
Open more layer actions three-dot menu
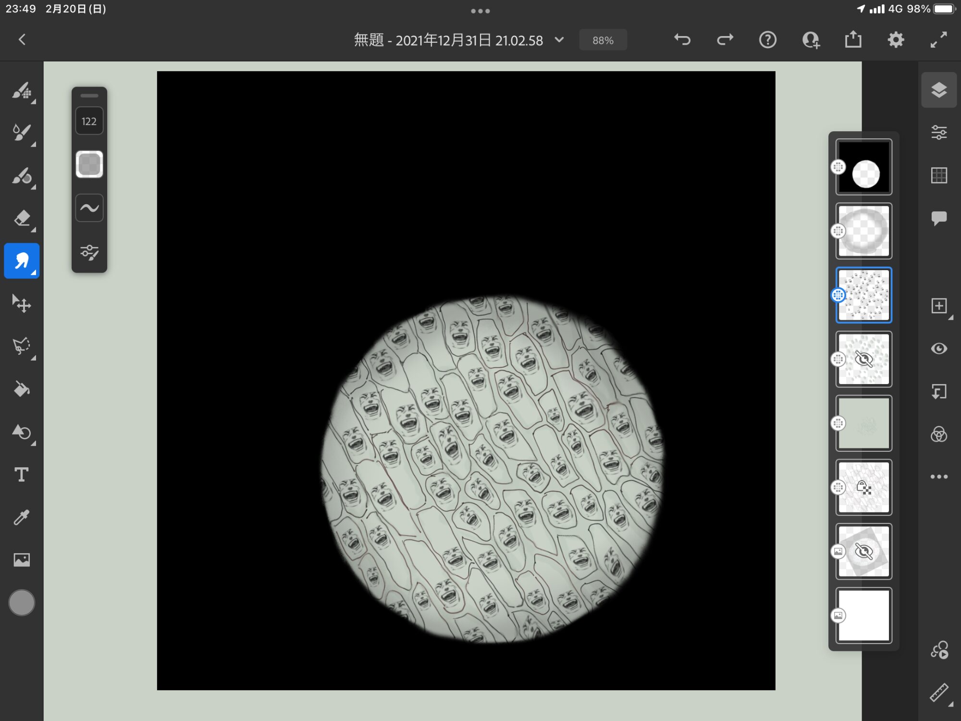click(x=939, y=477)
